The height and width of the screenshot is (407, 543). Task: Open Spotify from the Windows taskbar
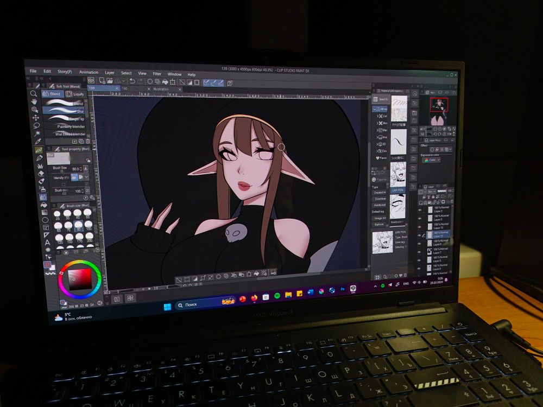point(277,296)
